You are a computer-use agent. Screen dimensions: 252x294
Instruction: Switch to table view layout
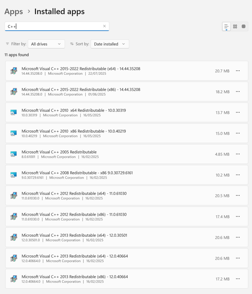(243, 26)
